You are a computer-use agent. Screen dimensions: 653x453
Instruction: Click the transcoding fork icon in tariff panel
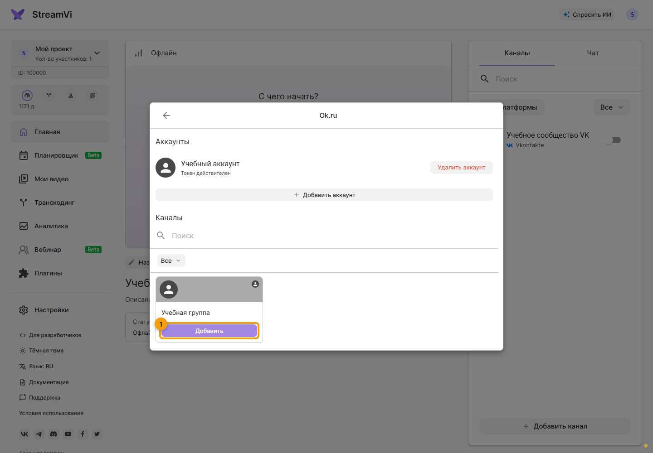[x=49, y=96]
